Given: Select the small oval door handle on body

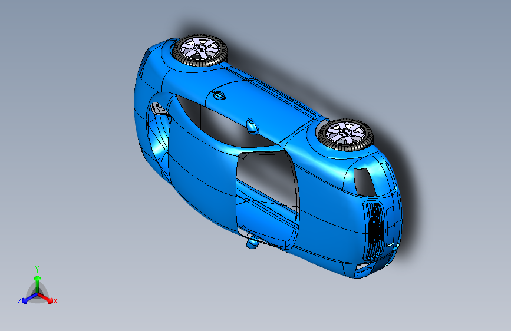Looking at the screenshot, I should [x=219, y=95].
